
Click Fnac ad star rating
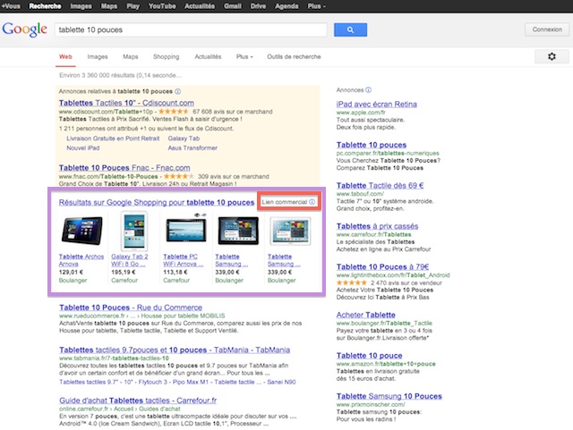(179, 176)
